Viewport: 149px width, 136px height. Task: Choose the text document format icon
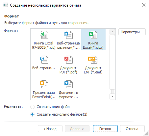(x=68, y=84)
